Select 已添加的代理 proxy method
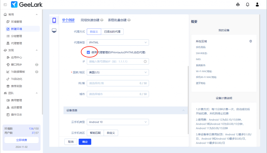 point(112,31)
